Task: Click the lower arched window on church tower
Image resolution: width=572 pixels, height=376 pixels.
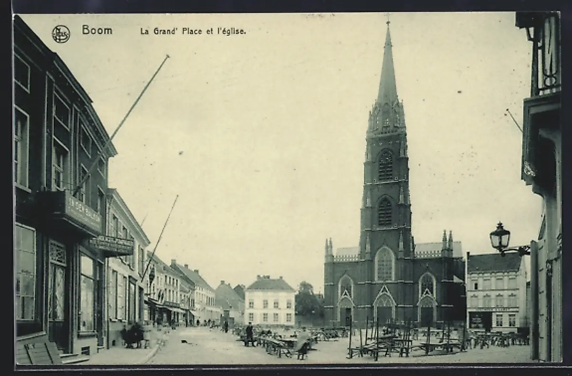Action: [385, 212]
